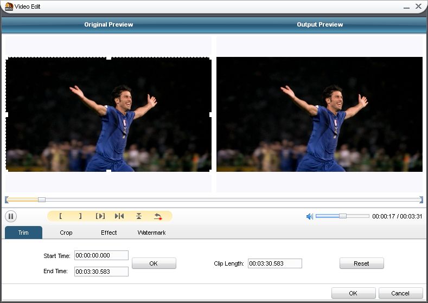Screen dimensions: 428x303
Task: Click the Cancel button
Action: pos(400,293)
